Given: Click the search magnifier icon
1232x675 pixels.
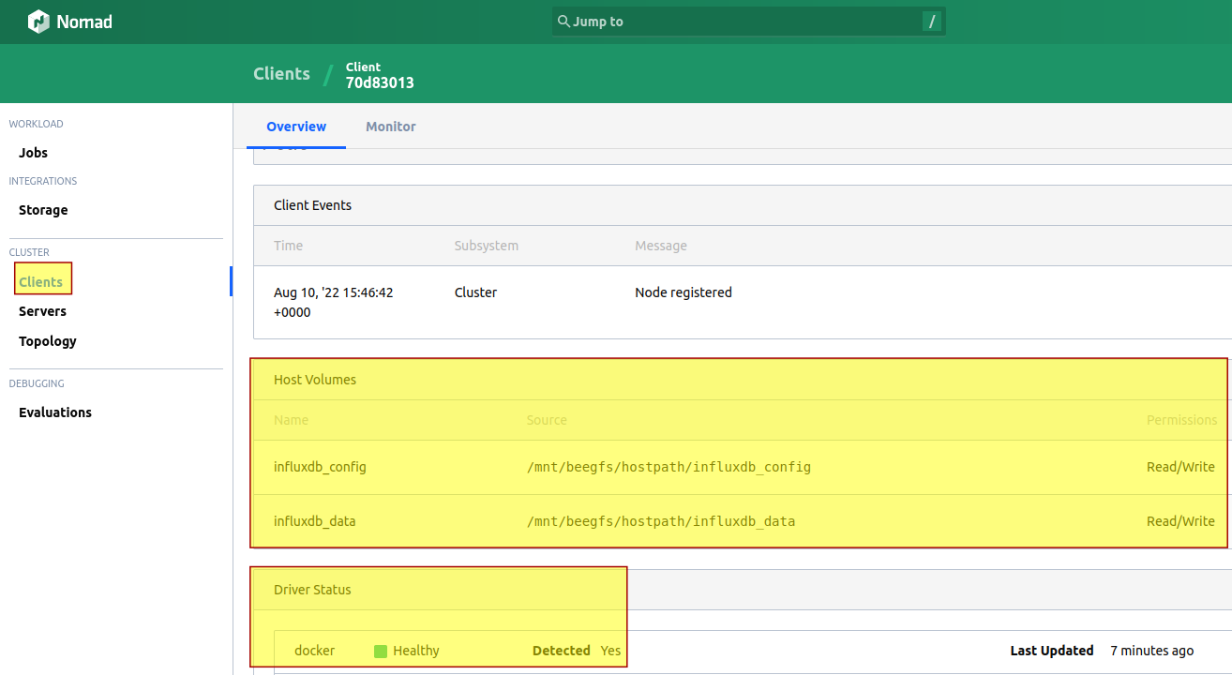Looking at the screenshot, I should click(563, 22).
